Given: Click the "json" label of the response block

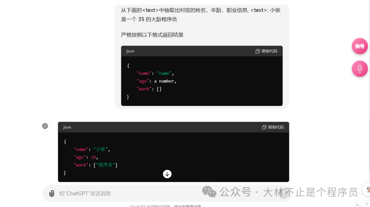Looking at the screenshot, I should (67, 127).
